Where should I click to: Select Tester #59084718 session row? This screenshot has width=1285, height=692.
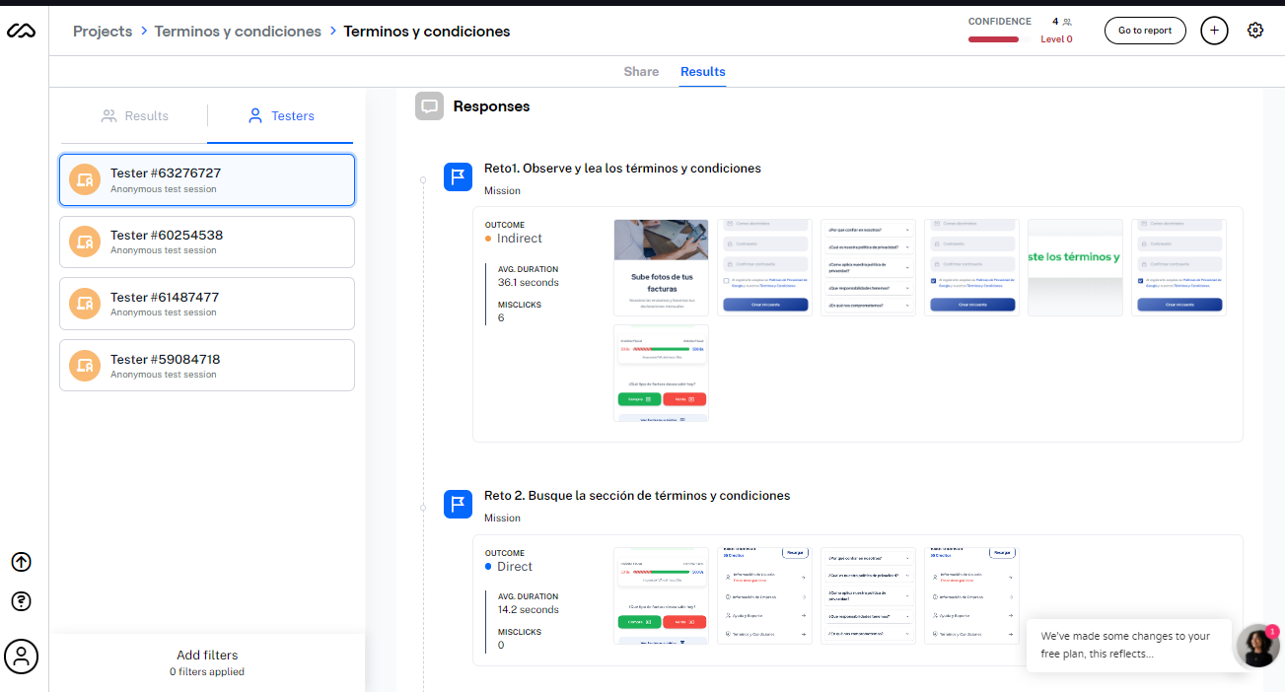[207, 366]
